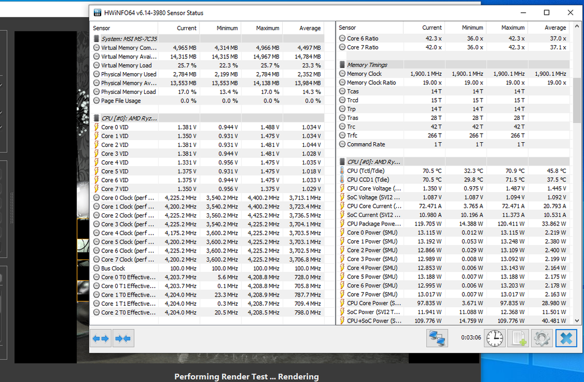Screen dimensions: 584x382
Task: Select the Trfc timing row
Action: (x=453, y=135)
